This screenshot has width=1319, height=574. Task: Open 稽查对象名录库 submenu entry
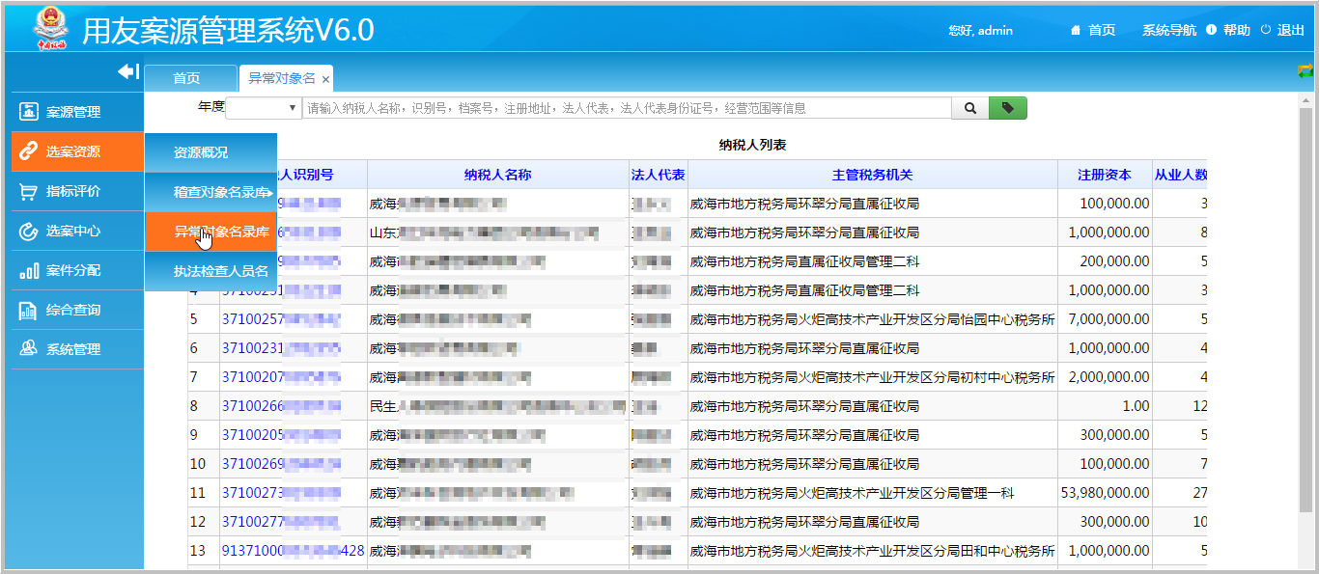[x=210, y=192]
